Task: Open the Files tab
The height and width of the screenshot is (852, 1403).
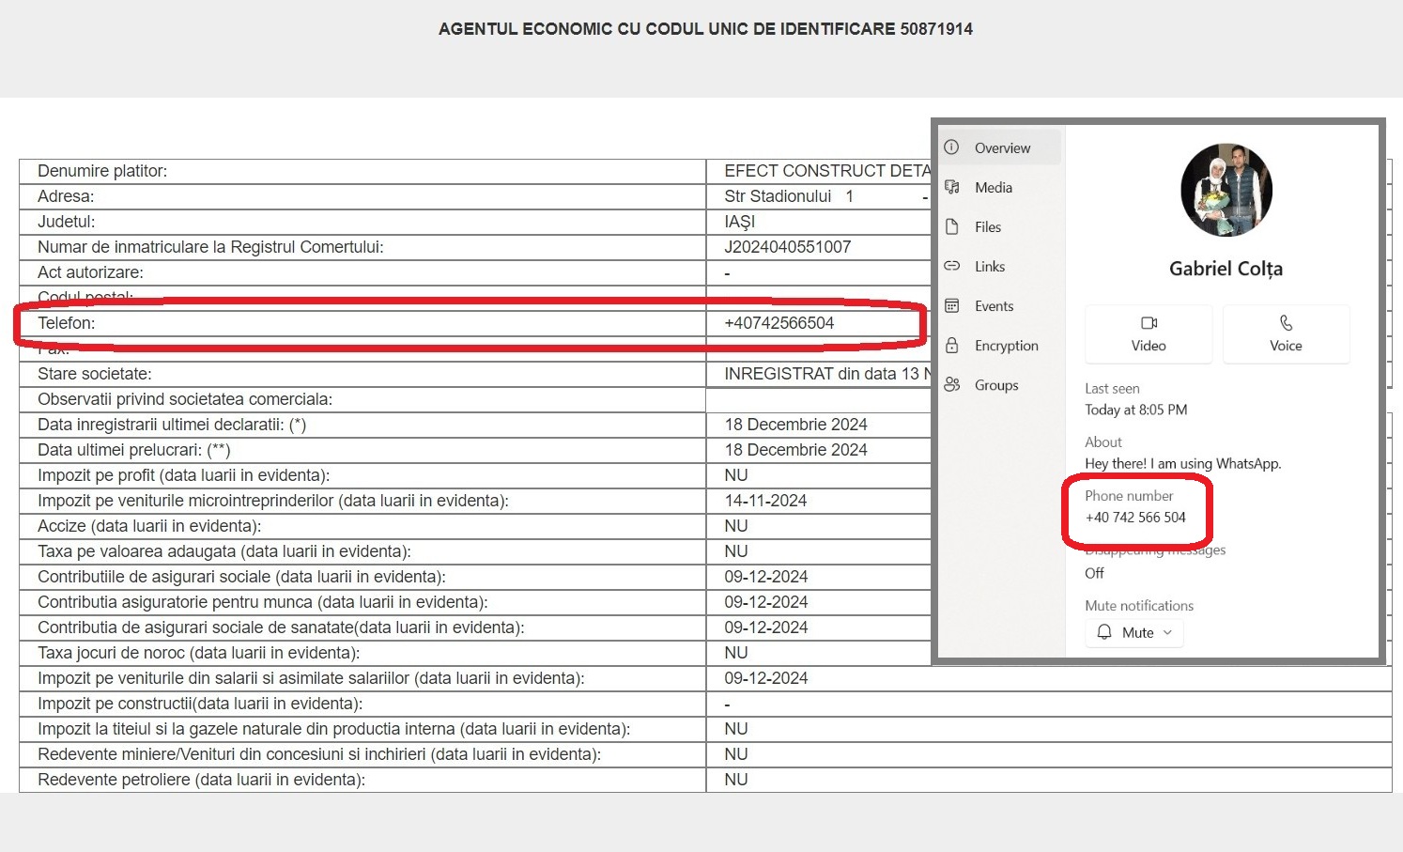Action: coord(1001,226)
